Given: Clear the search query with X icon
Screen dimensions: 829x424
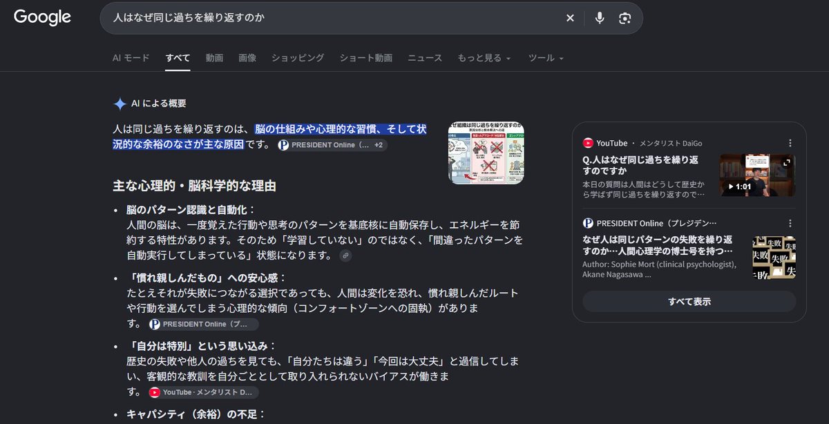Looking at the screenshot, I should point(570,18).
